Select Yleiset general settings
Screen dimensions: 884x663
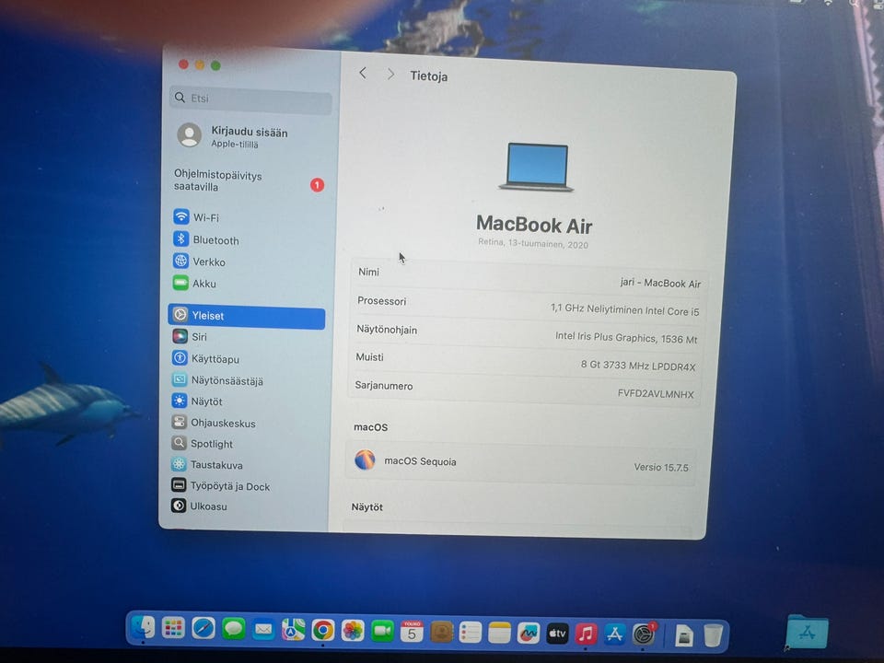click(x=247, y=315)
